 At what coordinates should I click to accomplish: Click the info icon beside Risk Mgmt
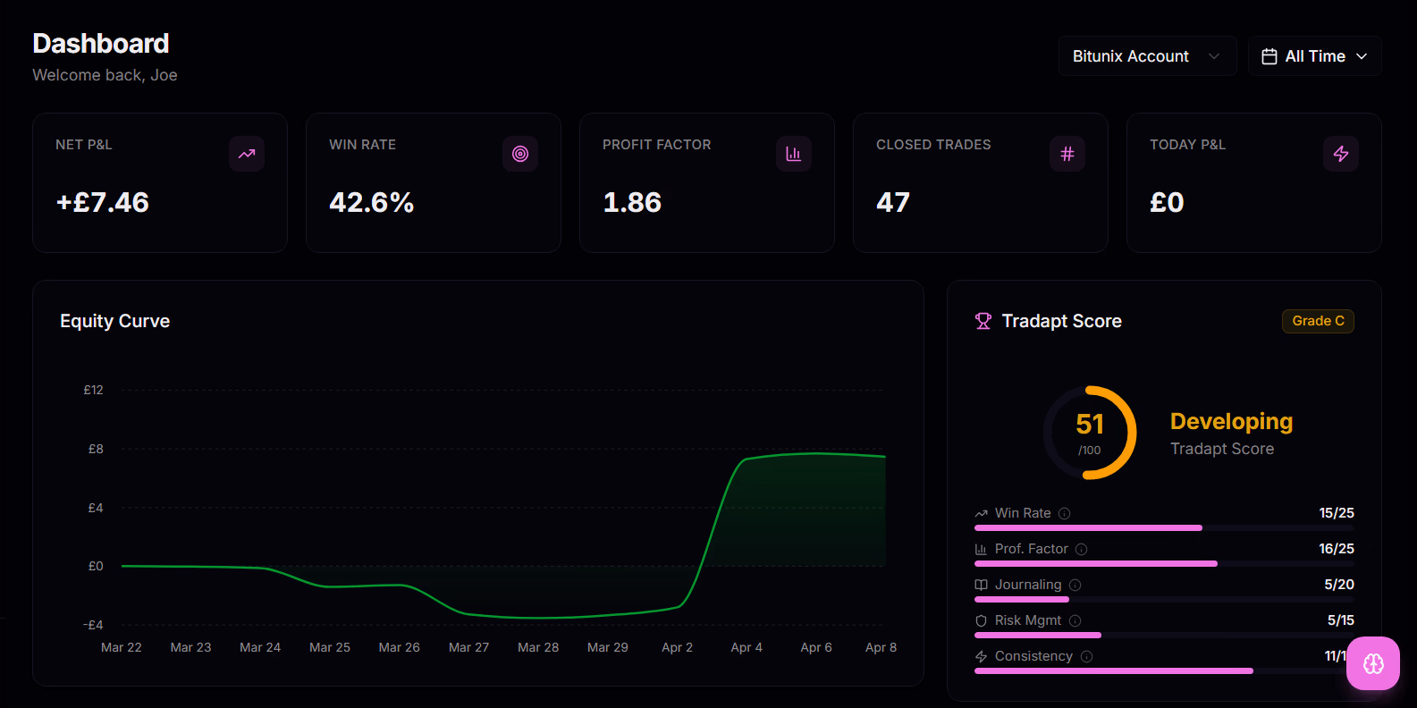tap(1075, 620)
